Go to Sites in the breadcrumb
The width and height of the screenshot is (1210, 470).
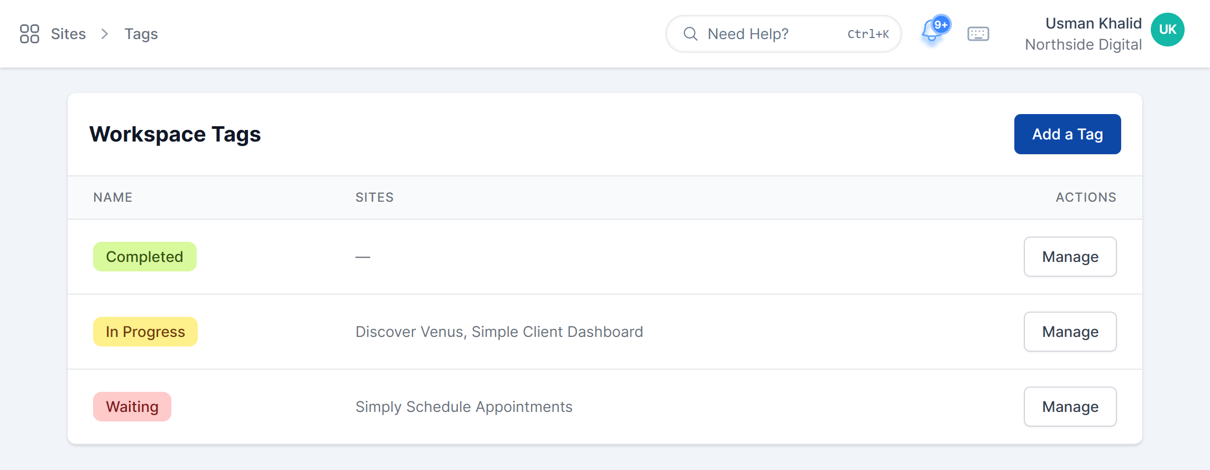click(68, 34)
